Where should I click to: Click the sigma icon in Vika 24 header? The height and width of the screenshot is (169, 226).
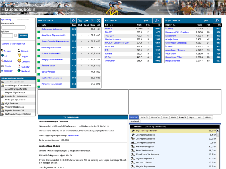point(92,20)
